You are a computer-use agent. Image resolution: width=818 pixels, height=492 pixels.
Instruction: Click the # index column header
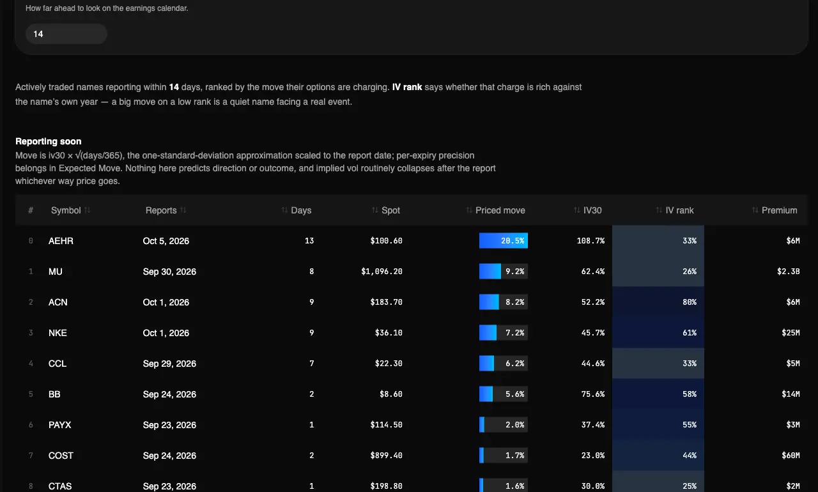pos(31,210)
